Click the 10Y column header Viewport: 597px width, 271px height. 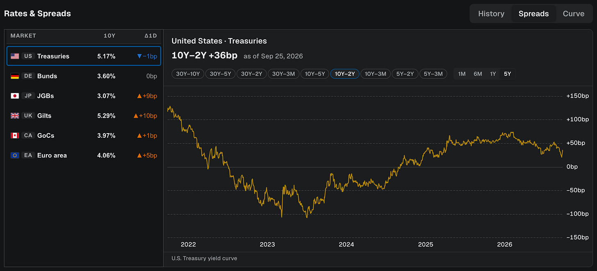[x=109, y=36]
